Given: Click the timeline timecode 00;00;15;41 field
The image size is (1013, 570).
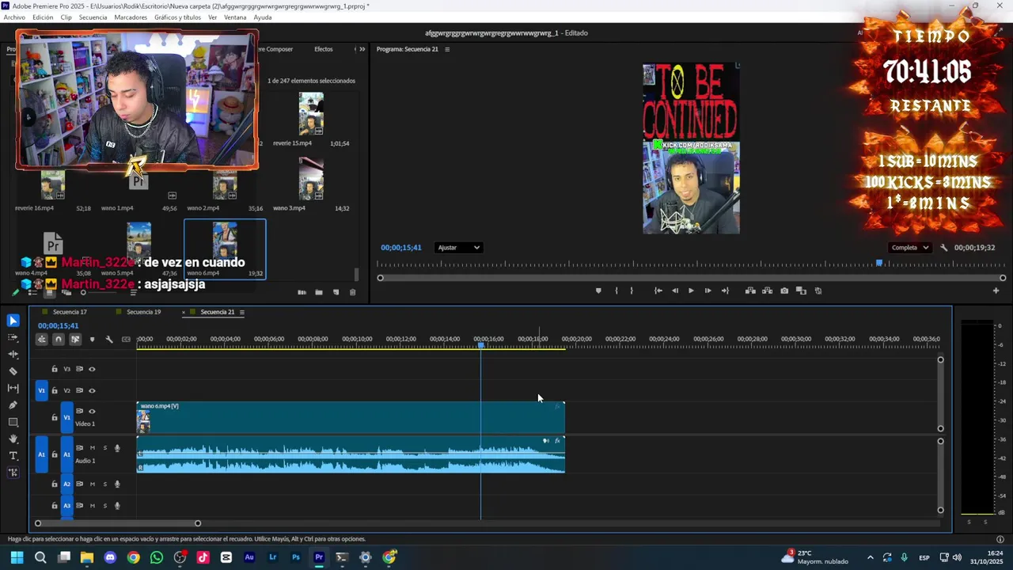Looking at the screenshot, I should point(59,325).
